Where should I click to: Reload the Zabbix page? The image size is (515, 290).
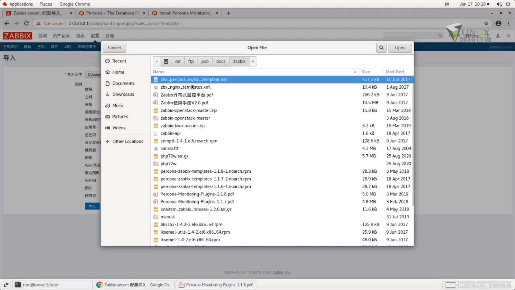click(26, 23)
